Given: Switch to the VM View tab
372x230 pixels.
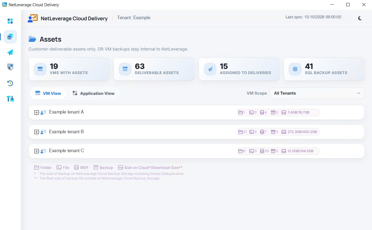Looking at the screenshot, I should point(48,93).
